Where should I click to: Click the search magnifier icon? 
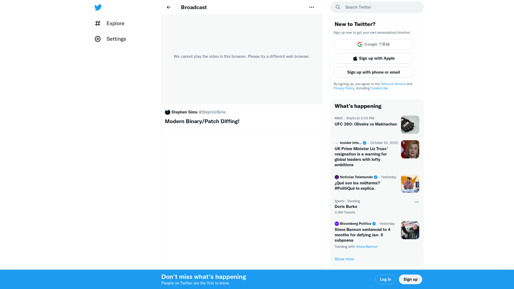point(338,7)
